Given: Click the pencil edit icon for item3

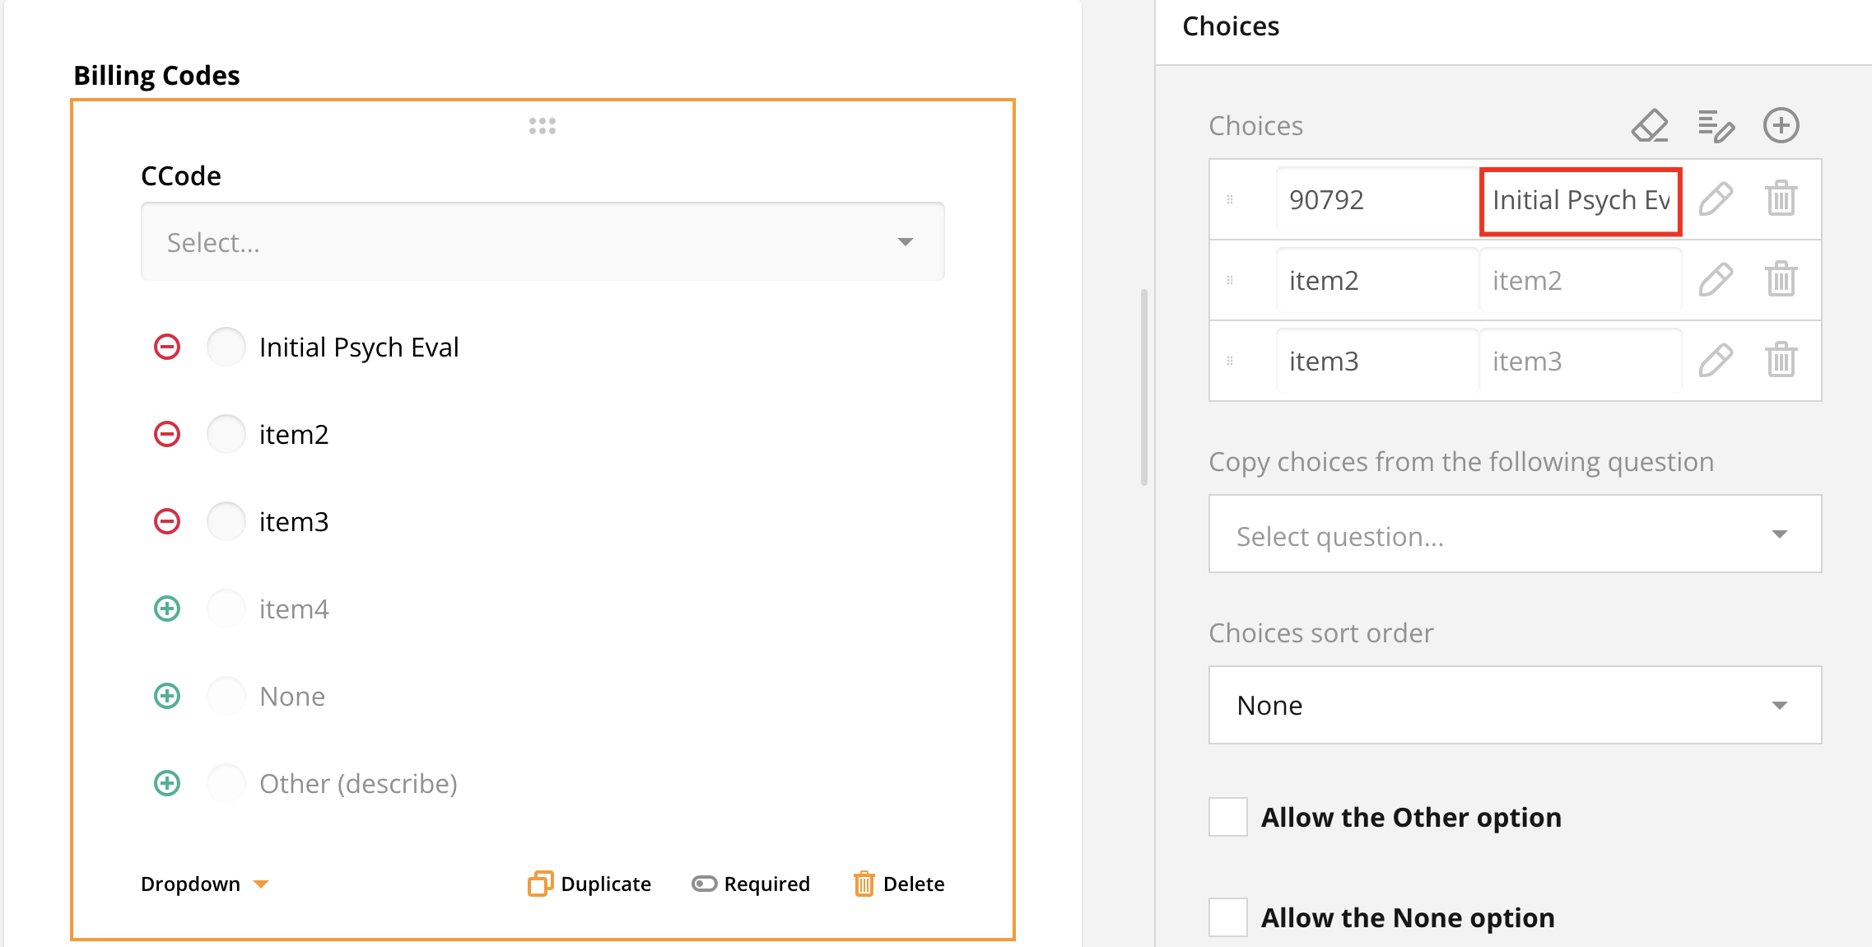Looking at the screenshot, I should click(x=1716, y=361).
